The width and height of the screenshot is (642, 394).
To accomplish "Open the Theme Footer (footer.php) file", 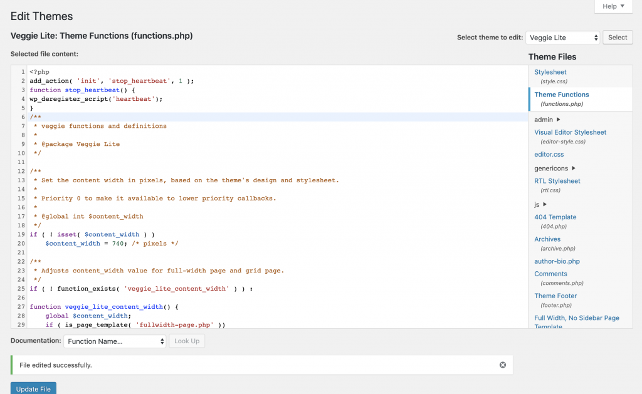I will pyautogui.click(x=555, y=295).
